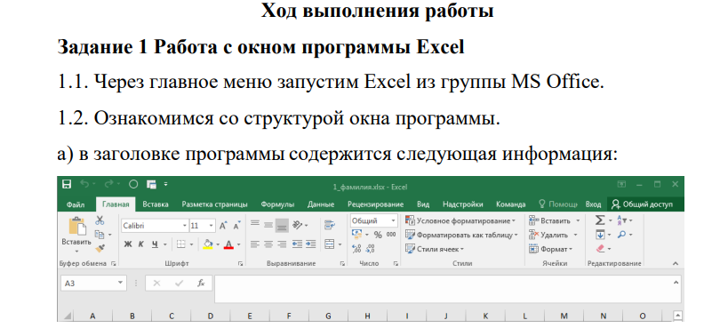This screenshot has width=704, height=328.
Task: Decrease font size with small A icon
Action: tap(236, 226)
